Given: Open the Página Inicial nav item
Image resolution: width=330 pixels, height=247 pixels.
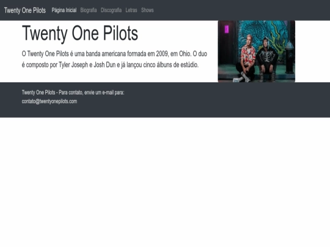Looking at the screenshot, I should (64, 10).
